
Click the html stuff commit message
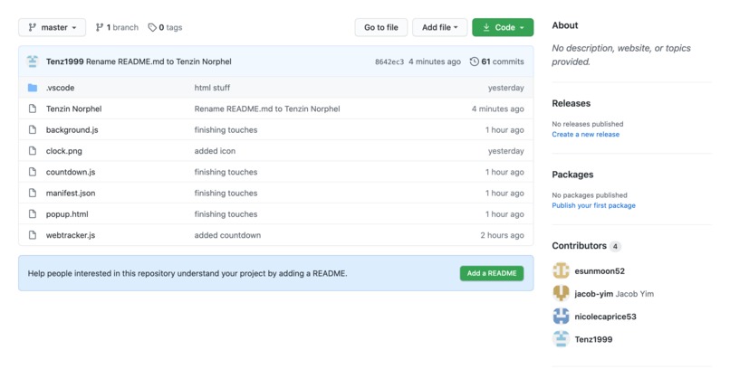[212, 88]
